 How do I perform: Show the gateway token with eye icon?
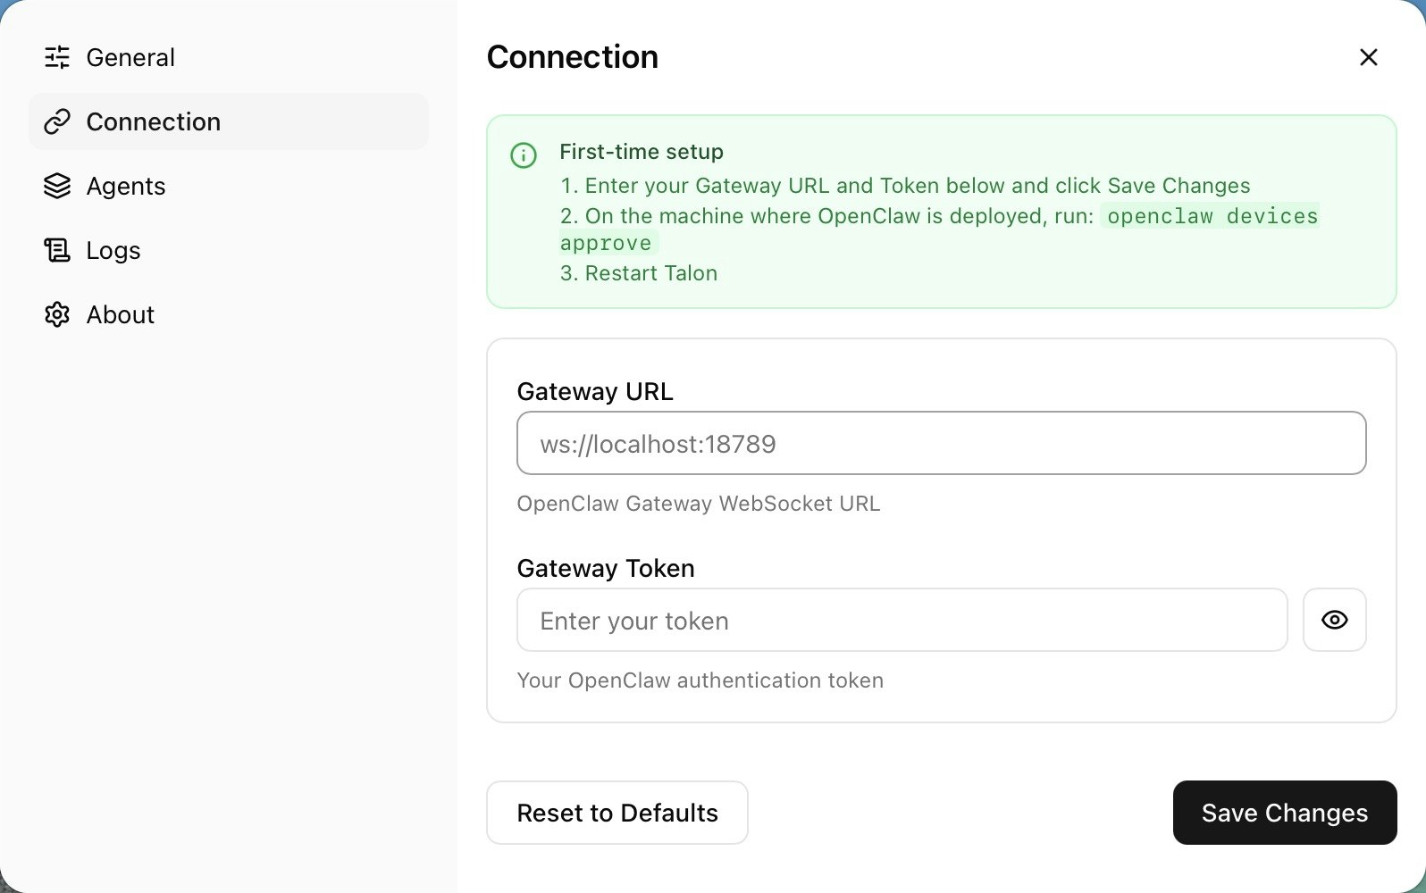click(1334, 620)
